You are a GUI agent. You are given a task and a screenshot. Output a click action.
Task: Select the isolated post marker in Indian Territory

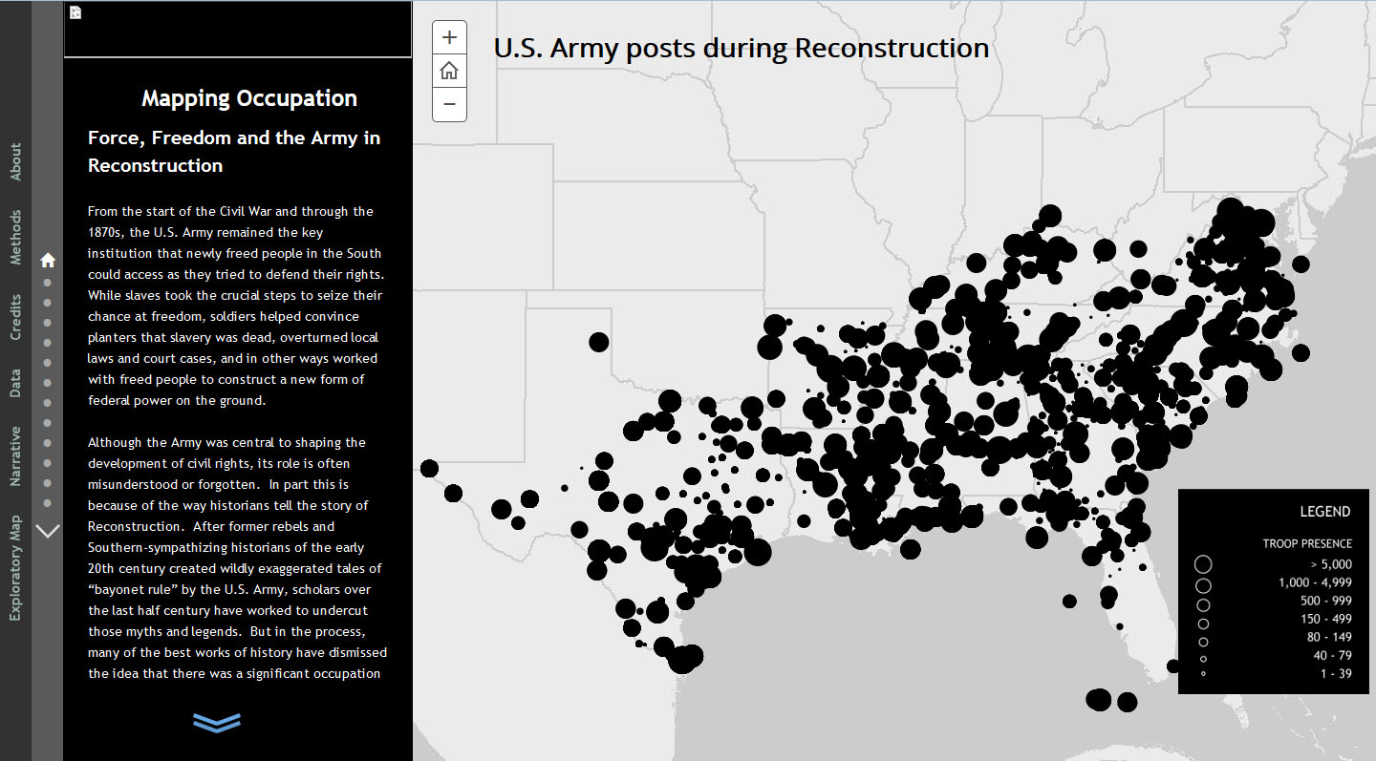click(599, 342)
